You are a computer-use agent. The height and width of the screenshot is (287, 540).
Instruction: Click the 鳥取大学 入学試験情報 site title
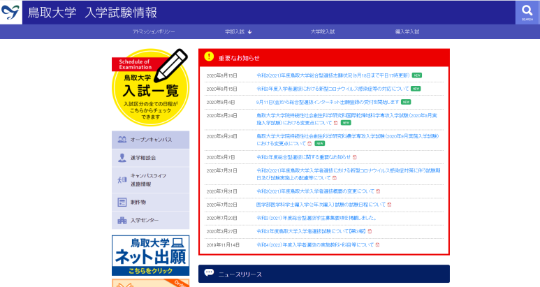pyautogui.click(x=92, y=13)
